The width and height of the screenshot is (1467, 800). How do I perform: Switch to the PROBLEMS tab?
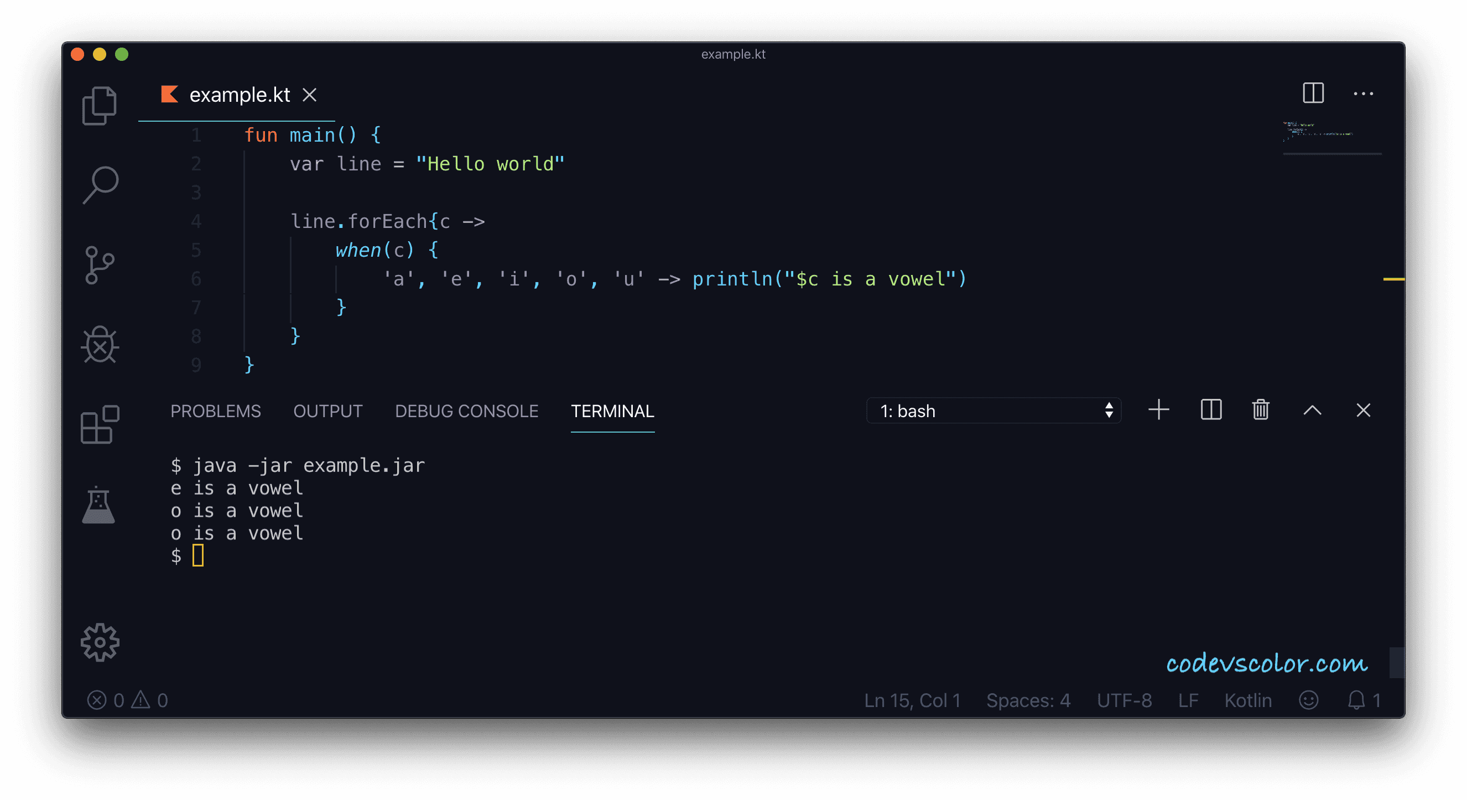(x=215, y=411)
